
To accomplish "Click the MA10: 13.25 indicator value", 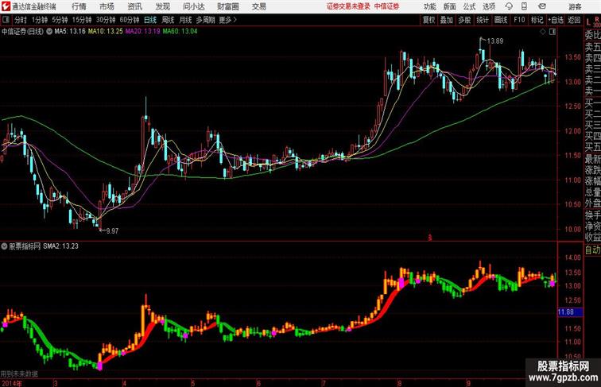I will pos(106,32).
